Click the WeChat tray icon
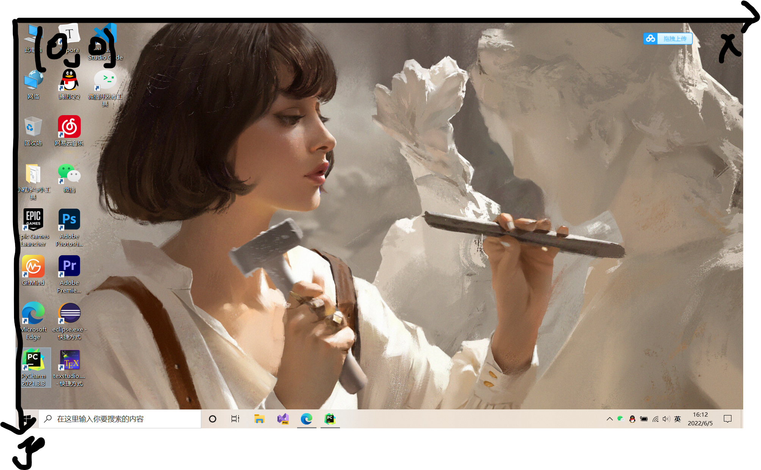 [x=620, y=419]
